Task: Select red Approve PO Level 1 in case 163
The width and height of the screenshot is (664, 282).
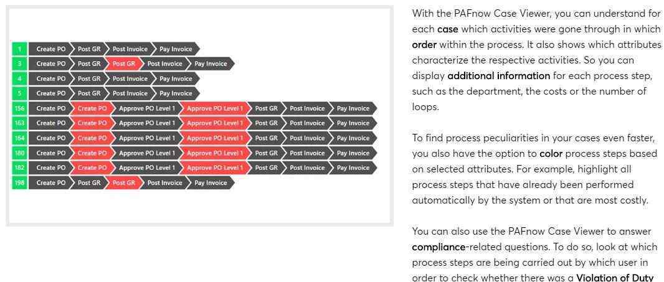Action: (215, 123)
